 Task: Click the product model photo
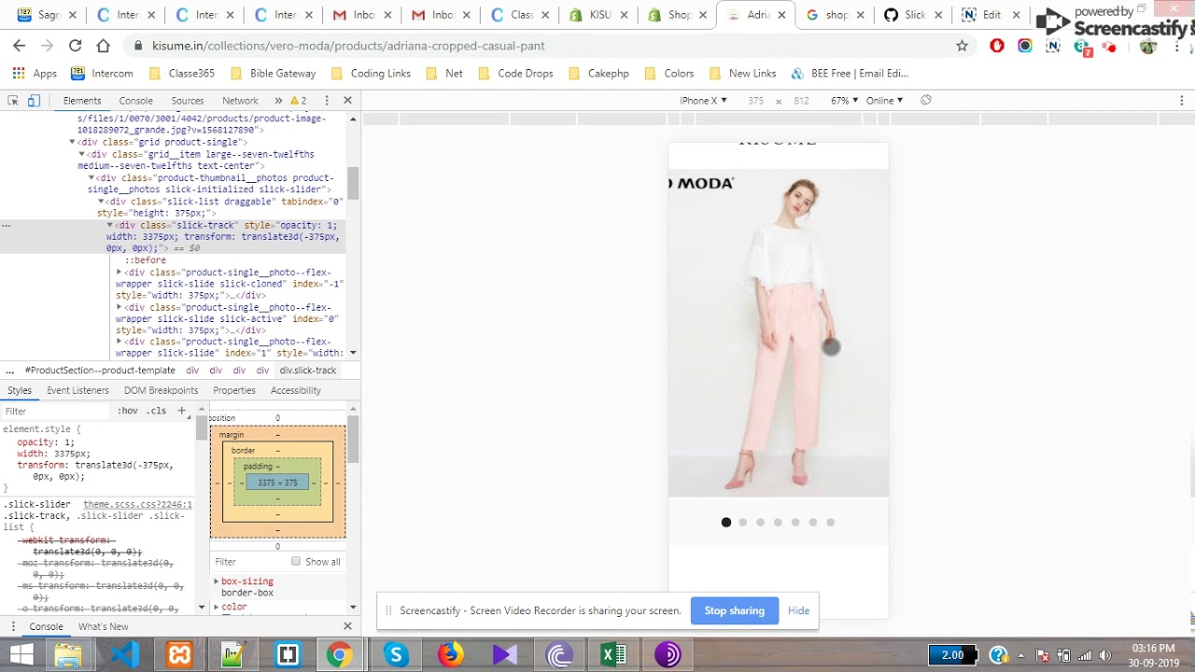[779, 333]
